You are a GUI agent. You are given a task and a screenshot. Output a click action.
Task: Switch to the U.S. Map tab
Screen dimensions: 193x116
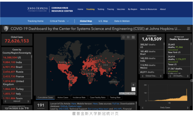tap(103, 21)
